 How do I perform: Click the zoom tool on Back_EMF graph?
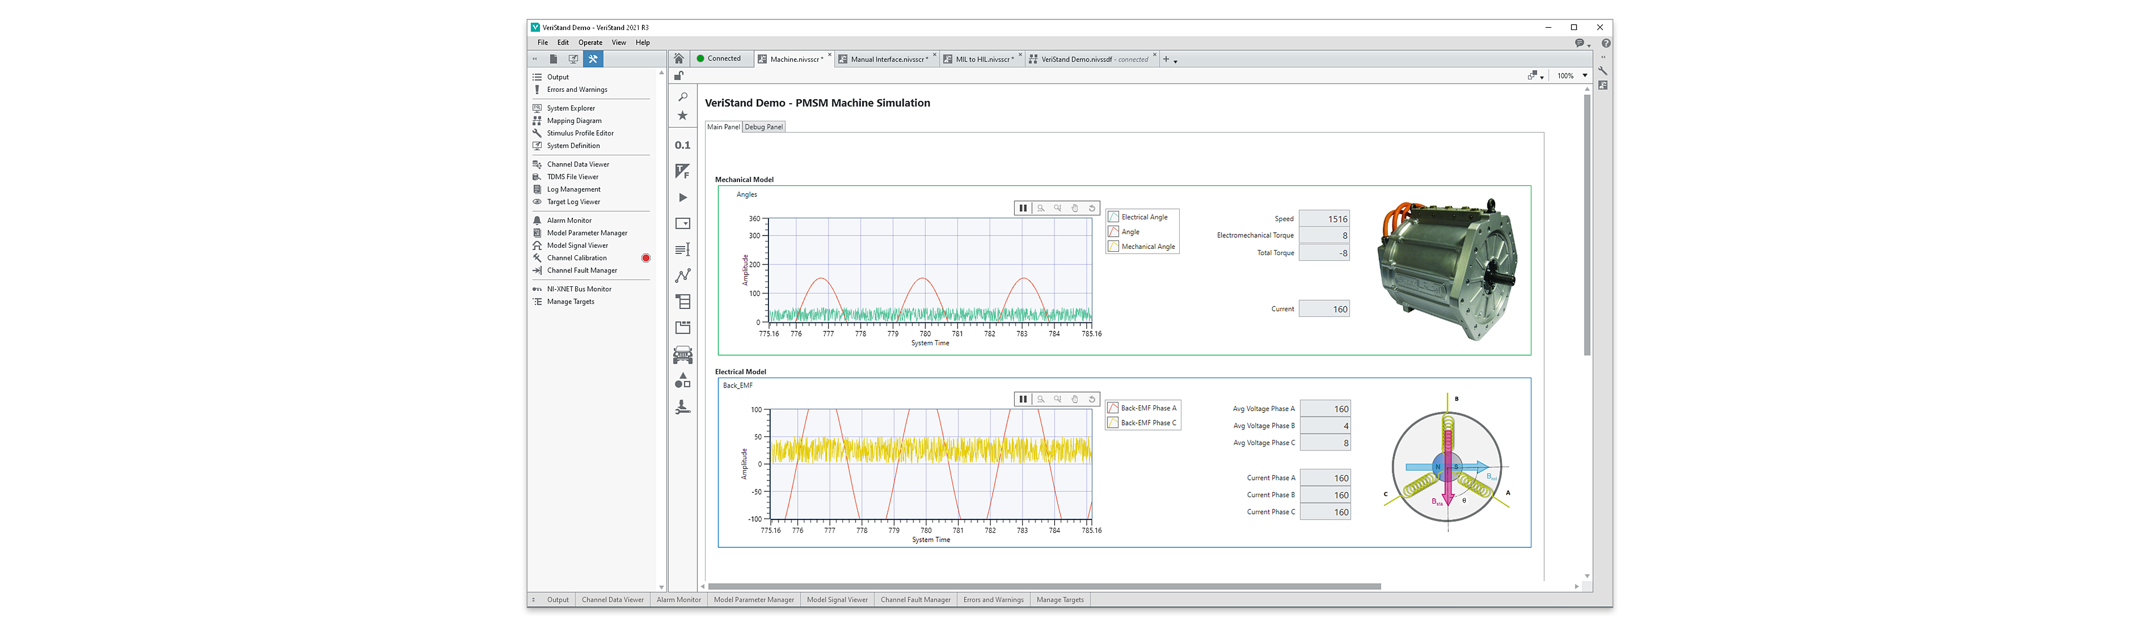(x=1041, y=399)
